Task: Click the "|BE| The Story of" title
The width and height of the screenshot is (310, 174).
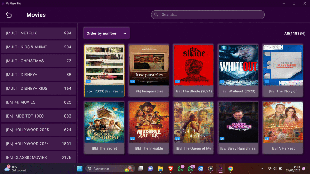Action: point(283,91)
